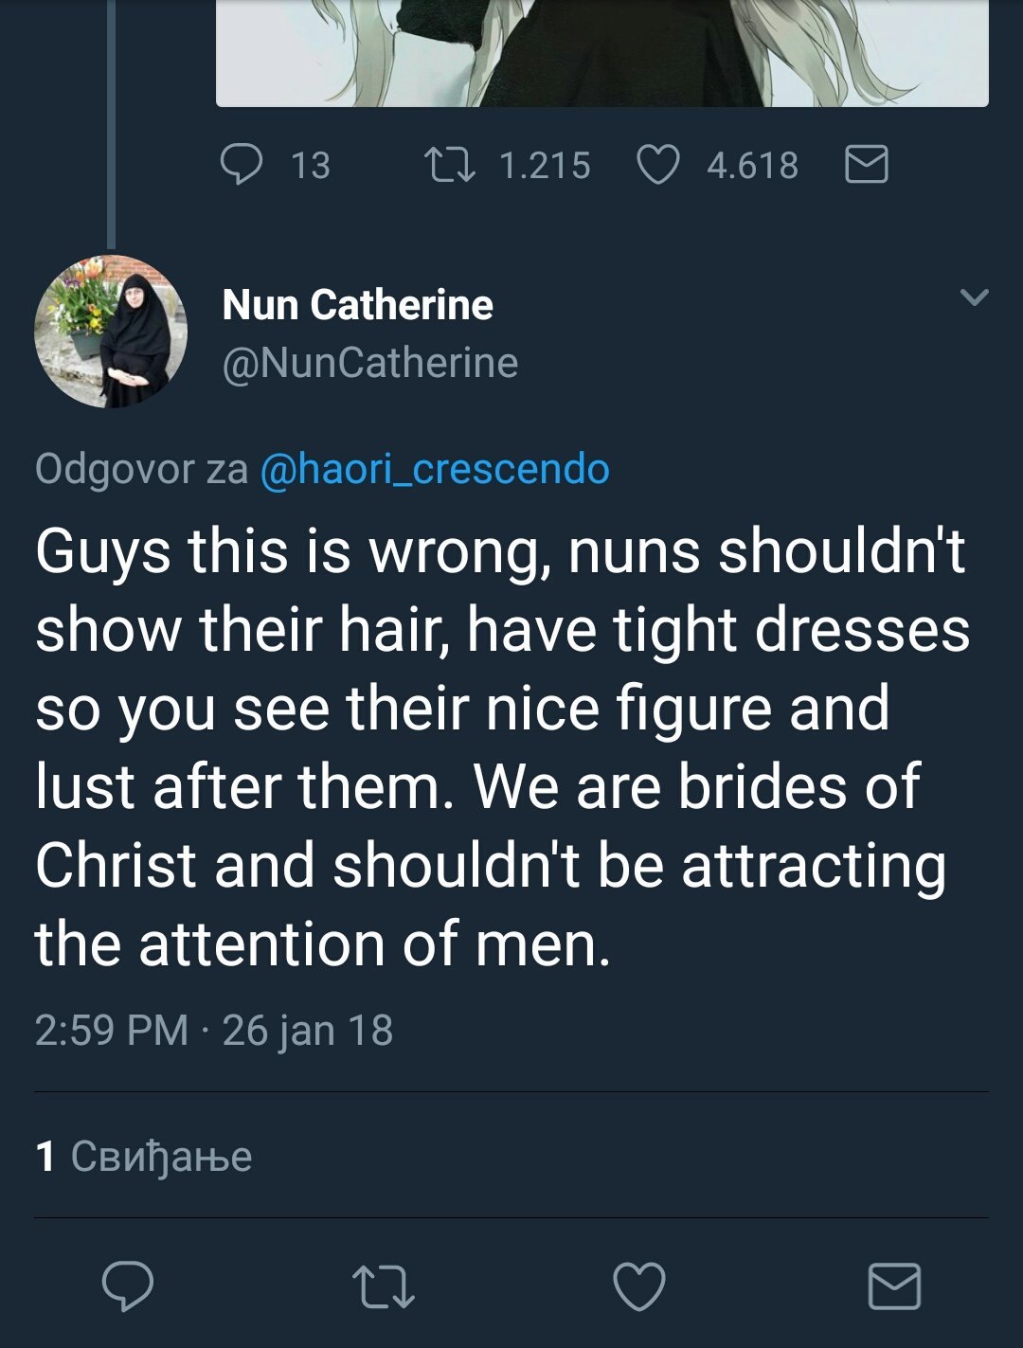Image resolution: width=1023 pixels, height=1348 pixels.
Task: Open the parent tweet's attached image
Action: 602,52
